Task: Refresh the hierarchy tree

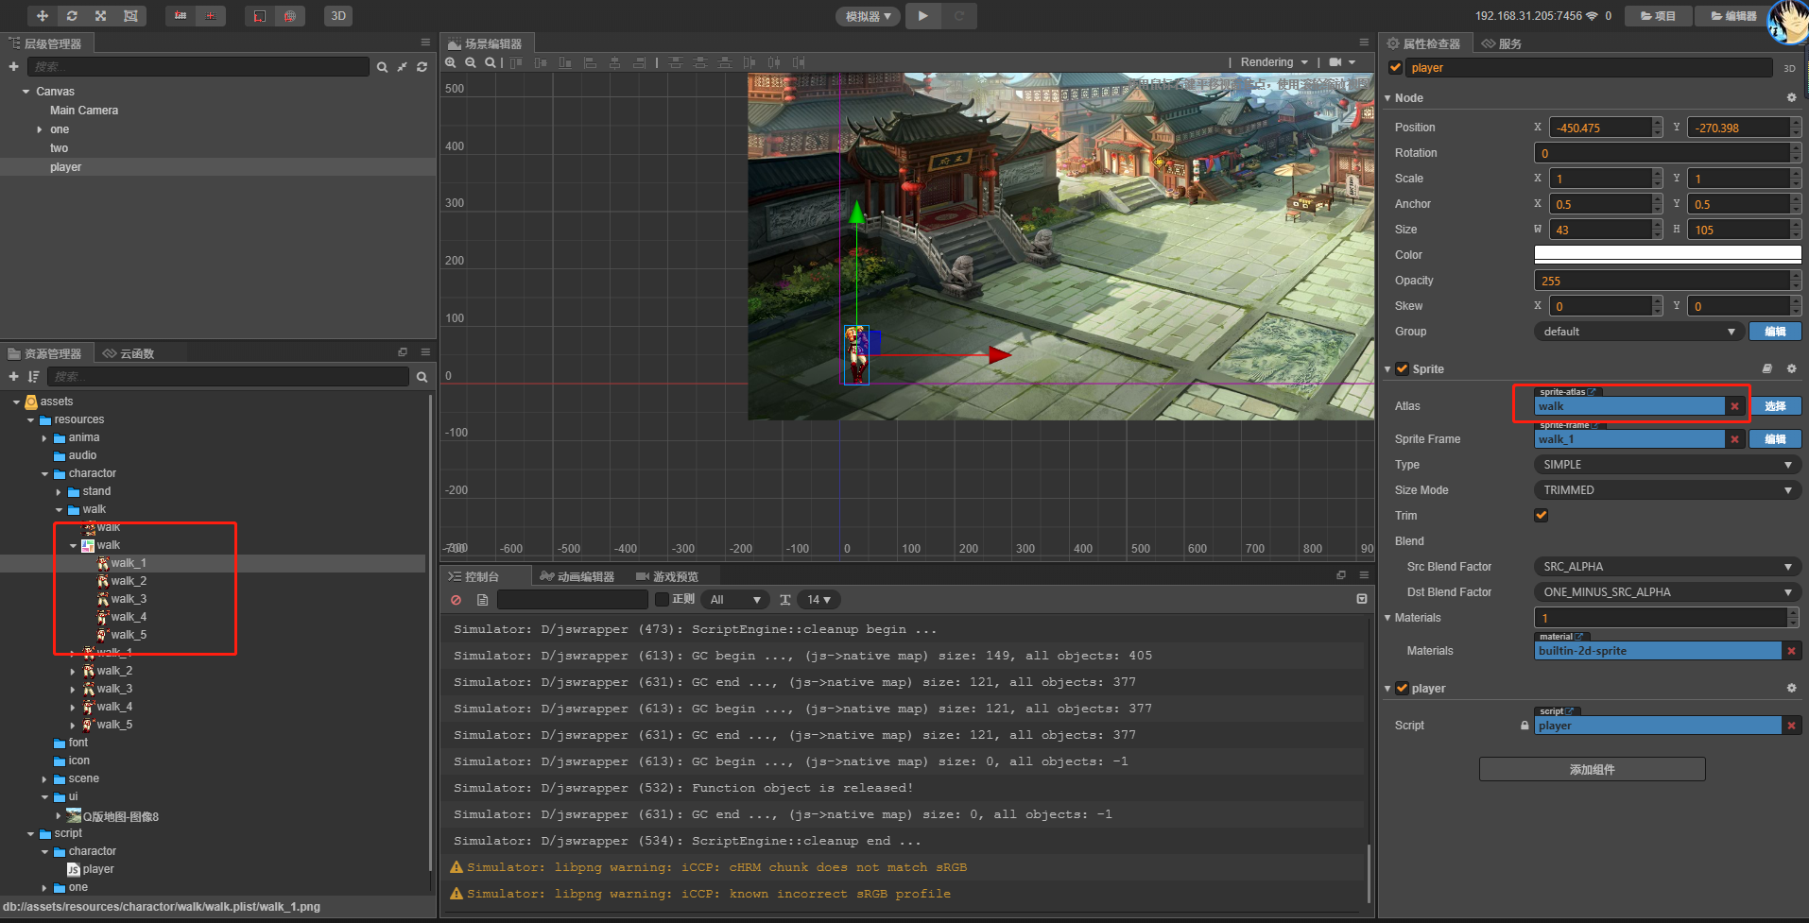Action: pyautogui.click(x=422, y=67)
